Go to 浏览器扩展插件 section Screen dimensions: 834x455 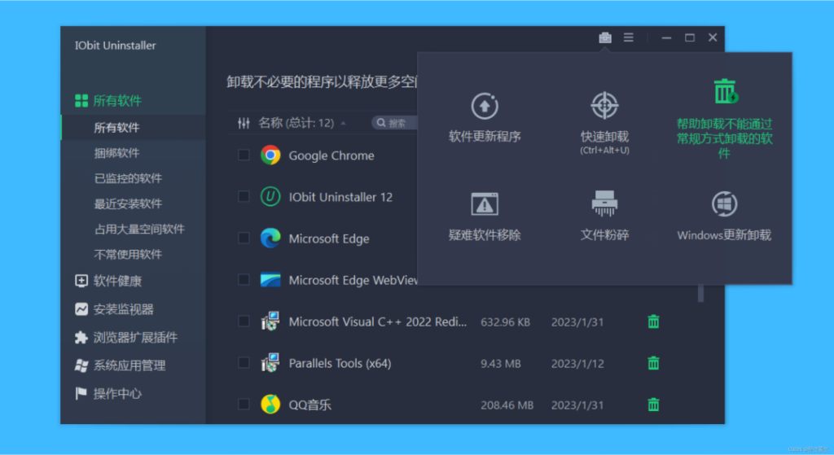(135, 337)
